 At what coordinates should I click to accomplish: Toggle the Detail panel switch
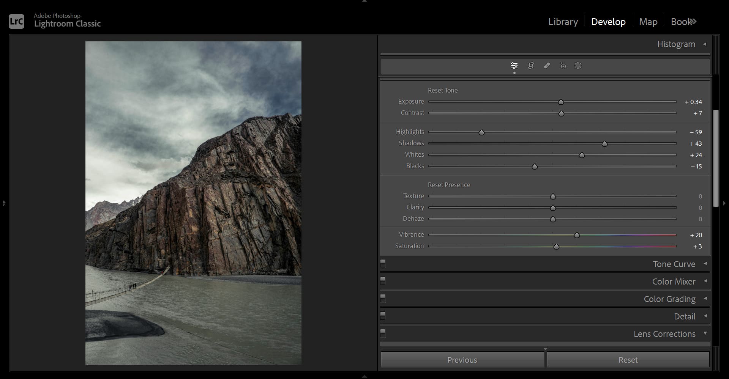383,315
